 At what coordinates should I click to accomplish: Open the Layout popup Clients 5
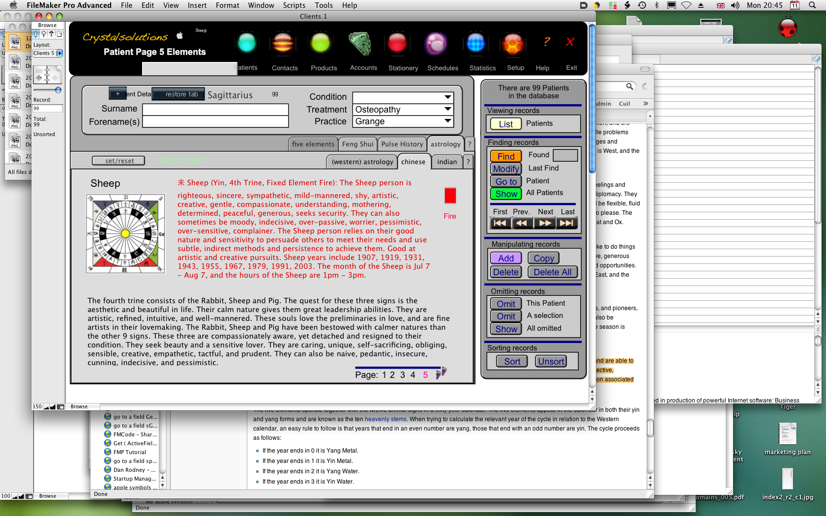pos(48,53)
